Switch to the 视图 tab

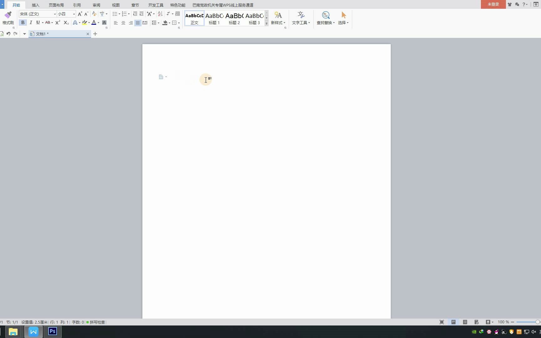pyautogui.click(x=116, y=5)
